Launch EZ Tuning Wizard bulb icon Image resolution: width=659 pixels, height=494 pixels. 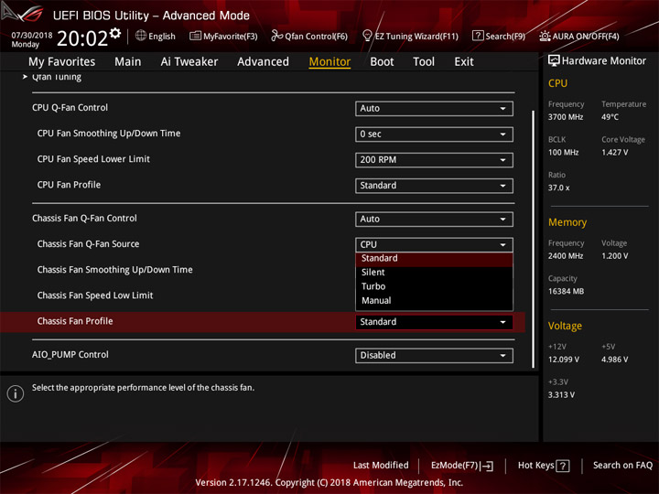pos(367,36)
